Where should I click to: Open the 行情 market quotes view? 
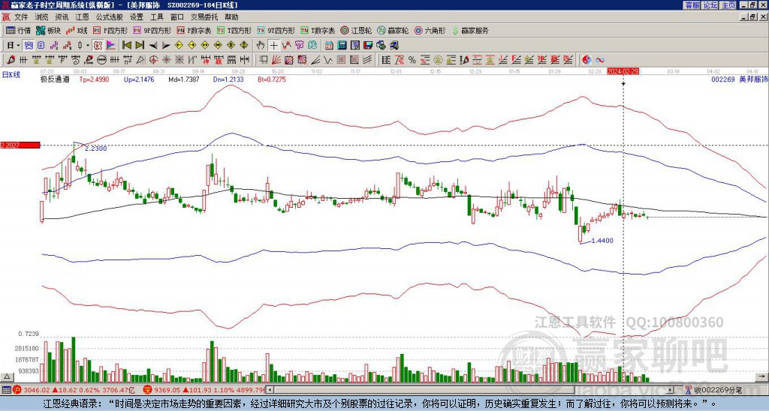pos(18,30)
